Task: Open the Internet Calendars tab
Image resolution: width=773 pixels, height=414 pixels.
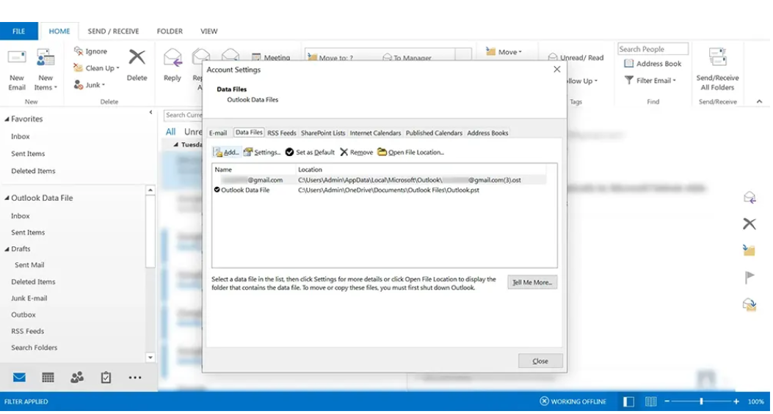Action: click(x=375, y=133)
